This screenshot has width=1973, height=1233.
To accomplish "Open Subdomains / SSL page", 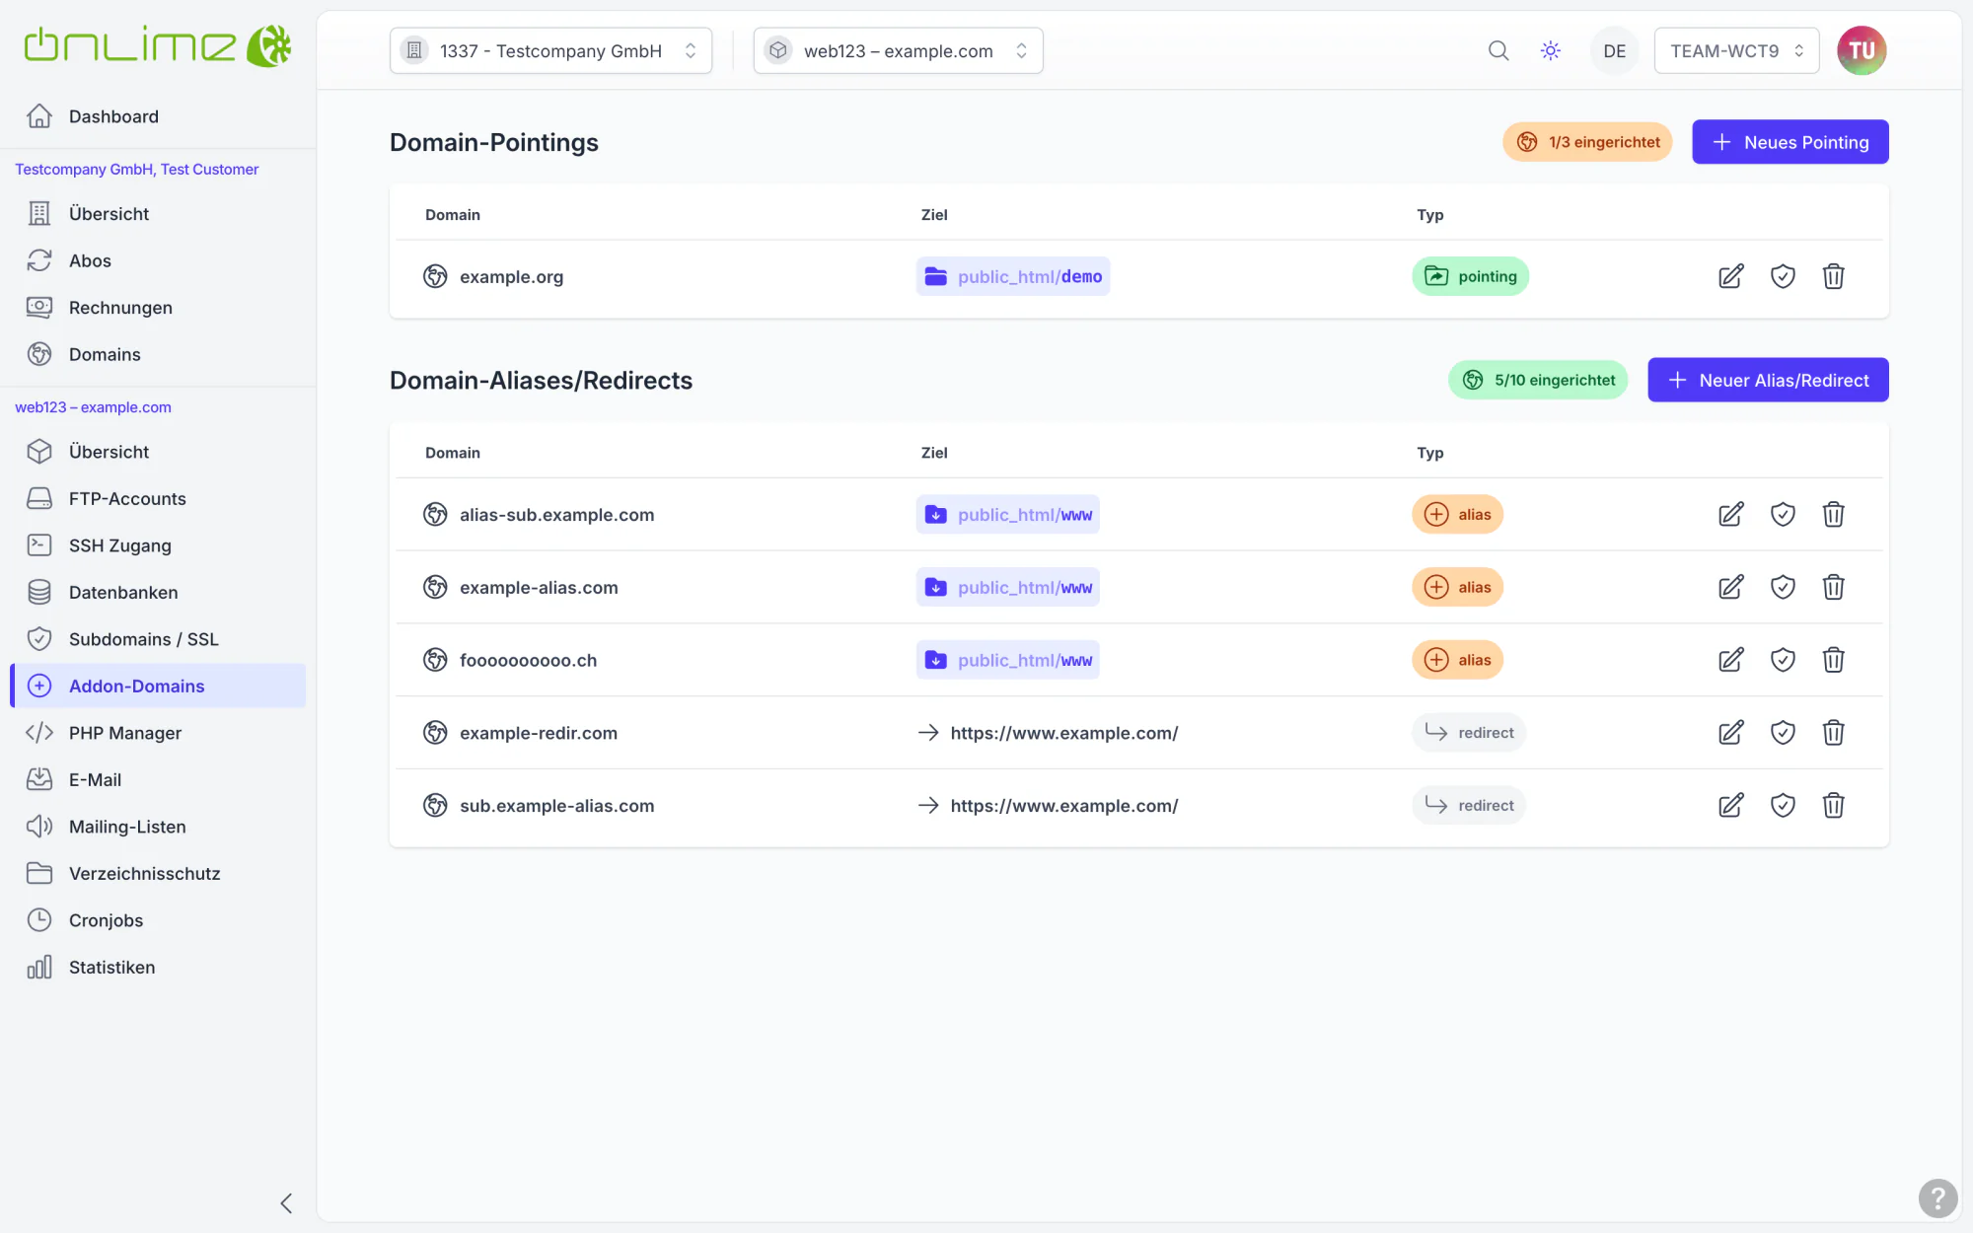I will pyautogui.click(x=158, y=639).
